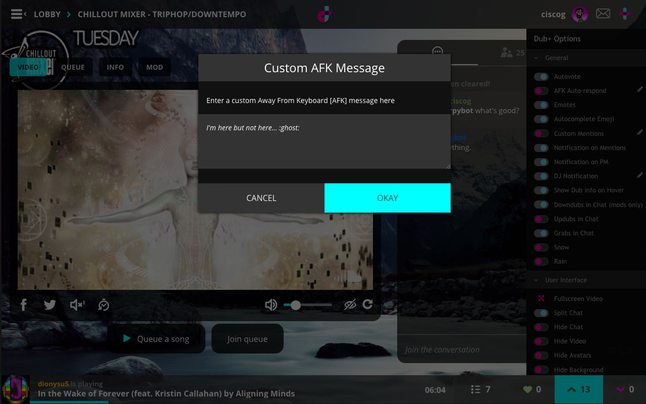Screen dimensions: 646x404
Task: Click the Queue a song button
Action: point(156,339)
